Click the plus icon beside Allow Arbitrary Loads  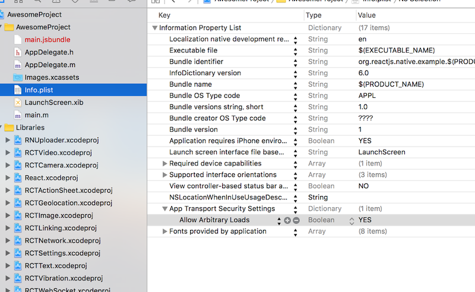pyautogui.click(x=287, y=220)
